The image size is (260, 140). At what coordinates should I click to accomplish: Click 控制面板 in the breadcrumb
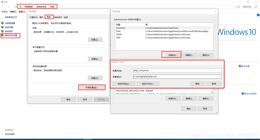pos(29,7)
